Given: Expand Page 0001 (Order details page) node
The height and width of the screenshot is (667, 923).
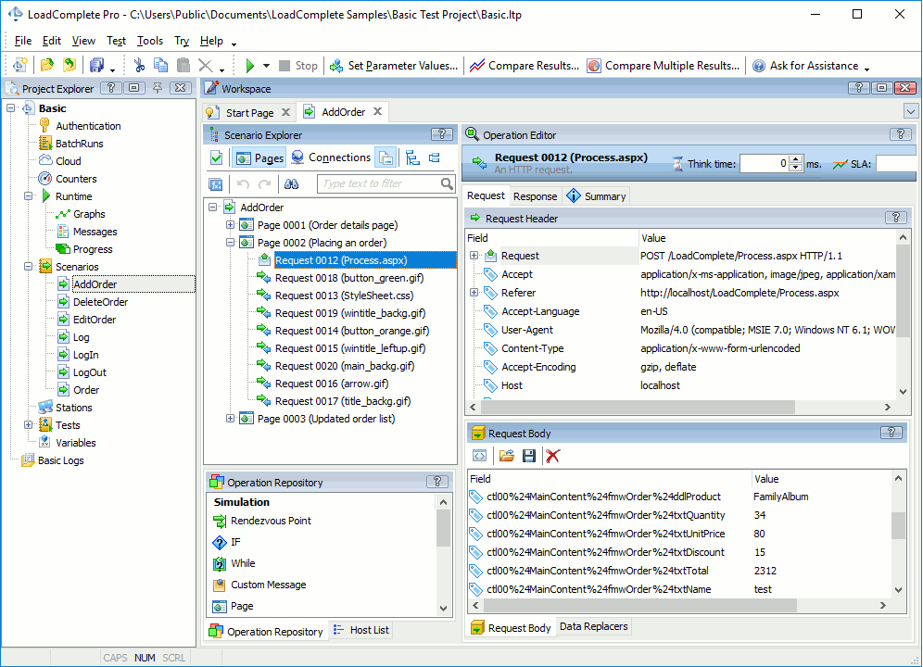Looking at the screenshot, I should pos(230,225).
